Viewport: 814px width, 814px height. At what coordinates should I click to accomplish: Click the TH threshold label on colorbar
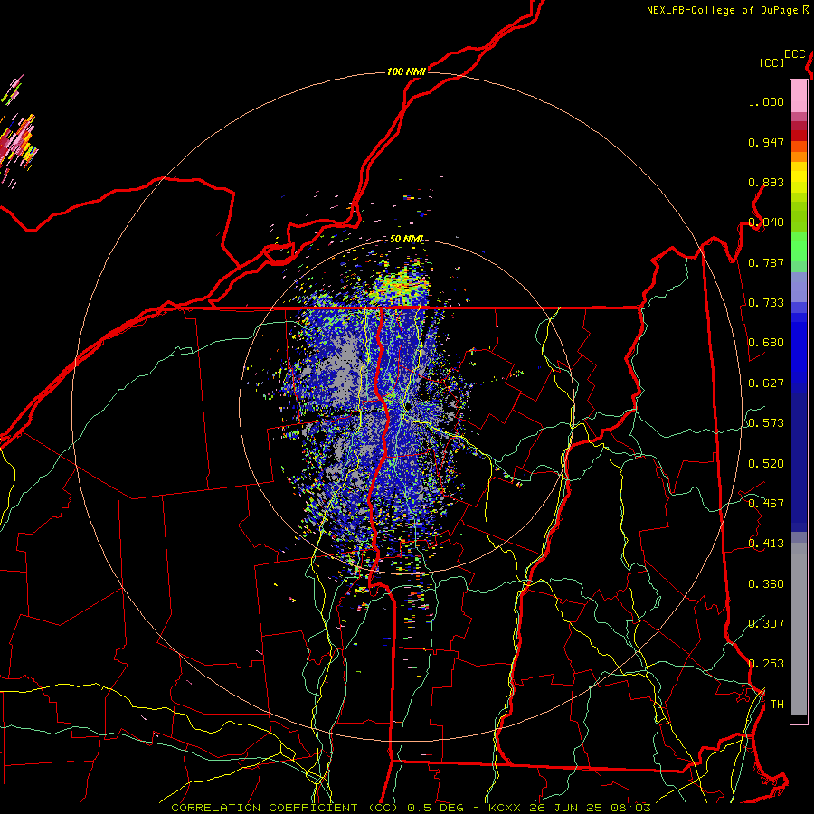pos(777,705)
